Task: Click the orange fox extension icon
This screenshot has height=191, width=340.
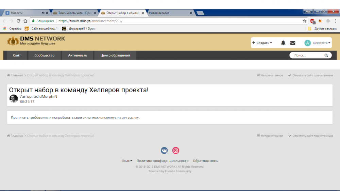Action: pos(320,21)
